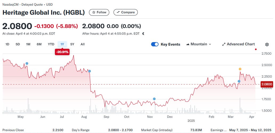Open the Mountain chart type dropdown

199,44
